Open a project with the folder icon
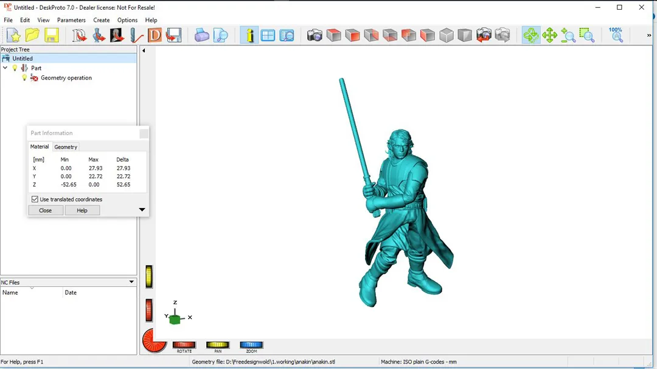Viewport: 657px width, 369px height. point(32,35)
